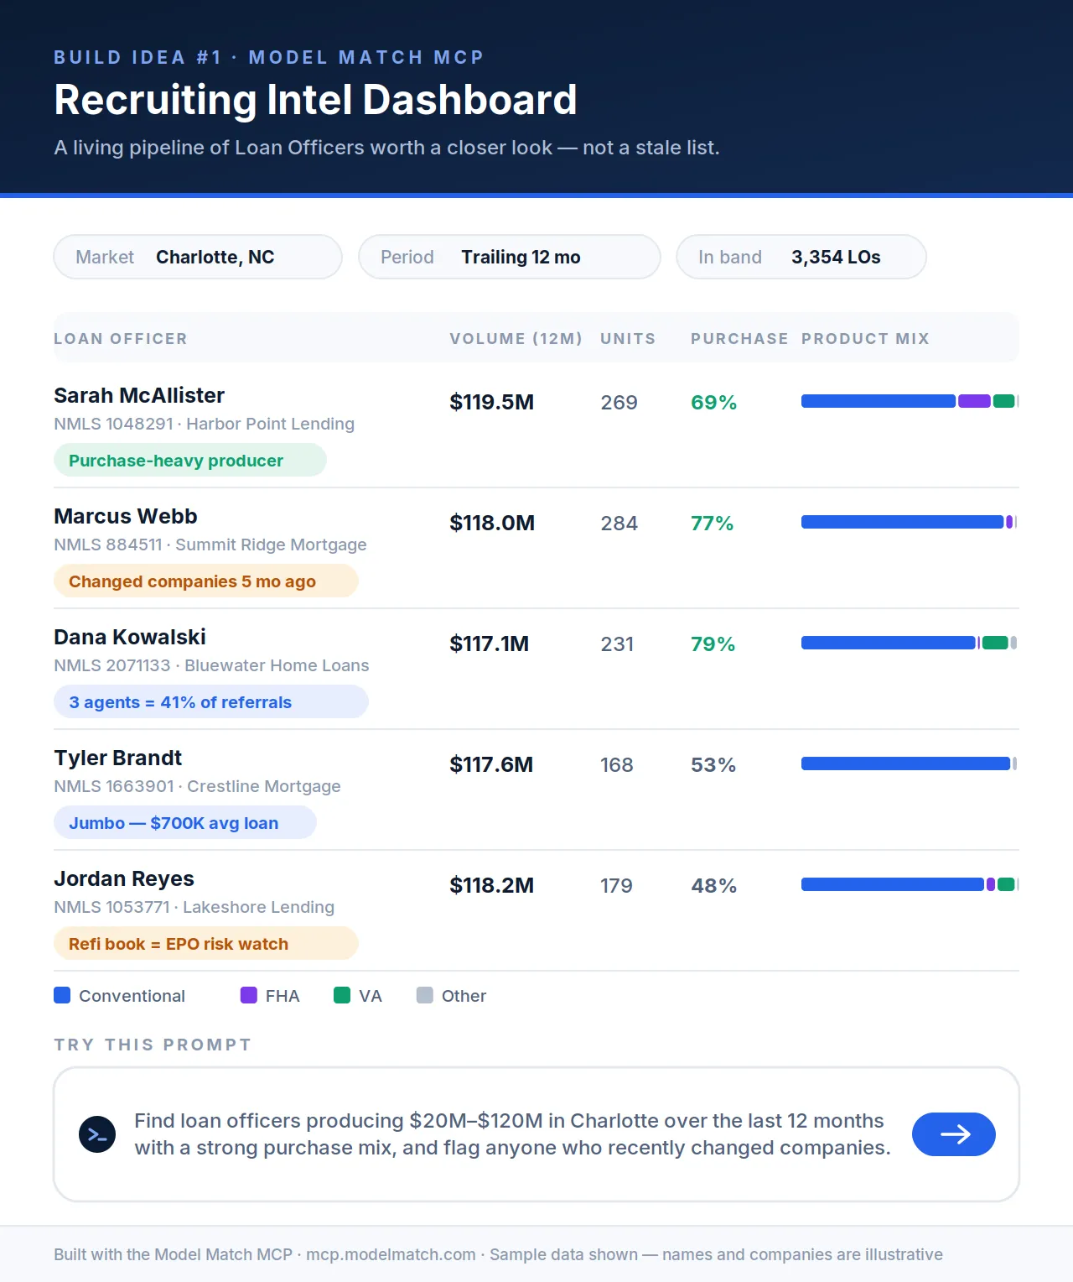
Task: Click the VA legend label
Action: point(371,996)
